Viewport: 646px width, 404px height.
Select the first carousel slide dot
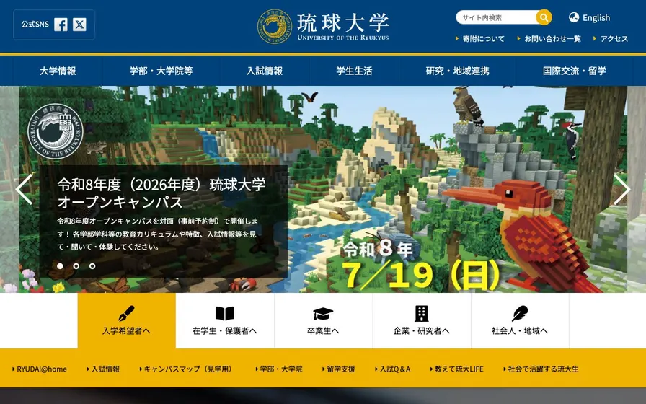click(60, 266)
